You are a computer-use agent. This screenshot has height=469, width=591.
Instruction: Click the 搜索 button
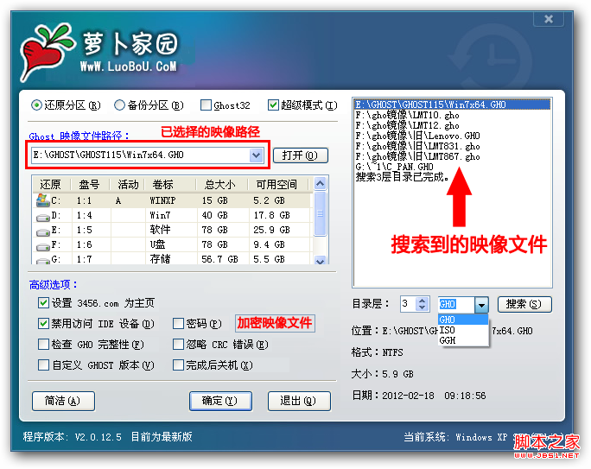(x=524, y=304)
